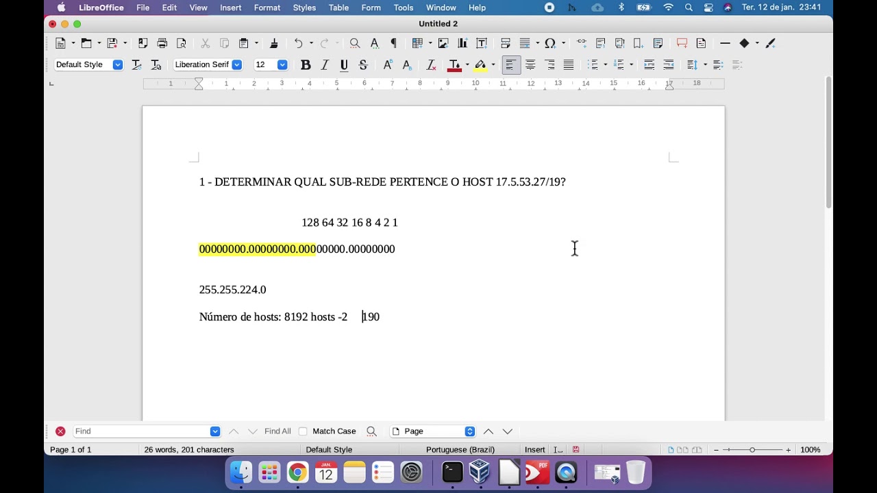877x493 pixels.
Task: Open the Tools menu
Action: coord(404,8)
